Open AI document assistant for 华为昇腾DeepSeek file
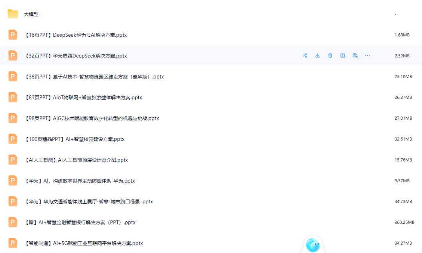Viewport: 422px width, 253px height. pyautogui.click(x=355, y=56)
